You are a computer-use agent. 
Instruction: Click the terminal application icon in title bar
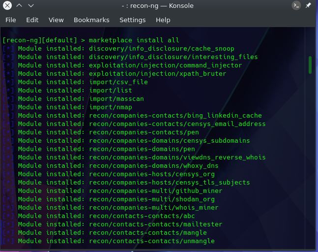pos(296,5)
